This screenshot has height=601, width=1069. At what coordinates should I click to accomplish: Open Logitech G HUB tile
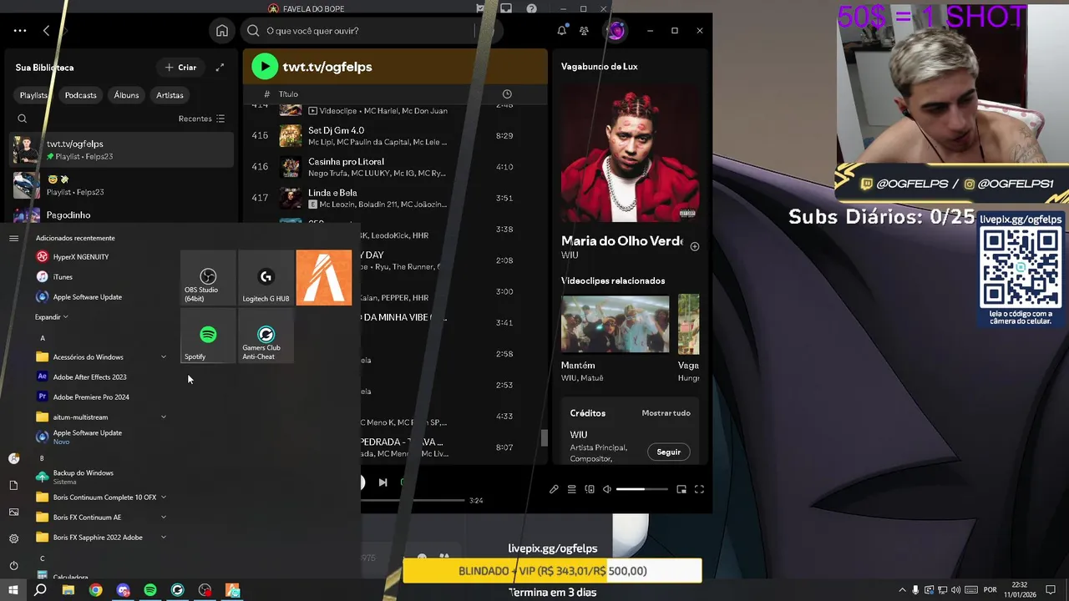click(266, 278)
